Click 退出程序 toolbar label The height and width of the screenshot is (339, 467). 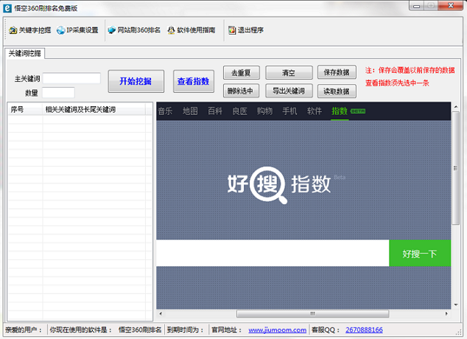coord(250,30)
